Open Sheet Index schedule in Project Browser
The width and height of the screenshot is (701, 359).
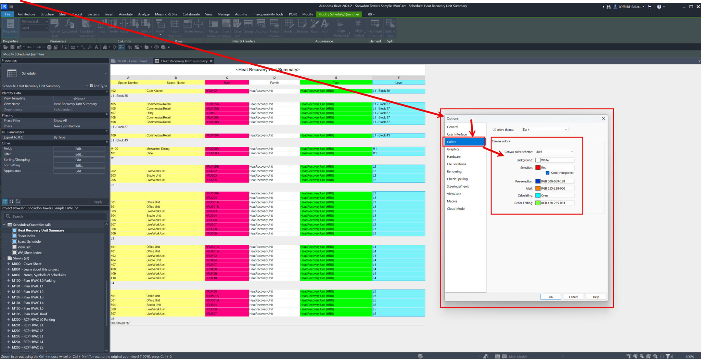[26, 236]
